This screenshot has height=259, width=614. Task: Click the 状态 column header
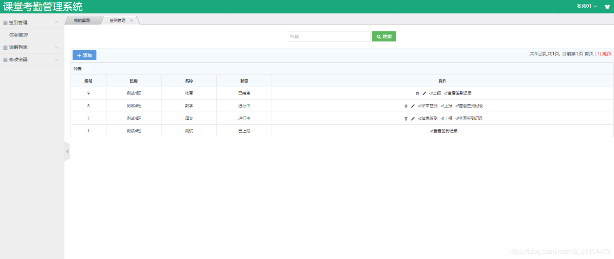click(244, 81)
